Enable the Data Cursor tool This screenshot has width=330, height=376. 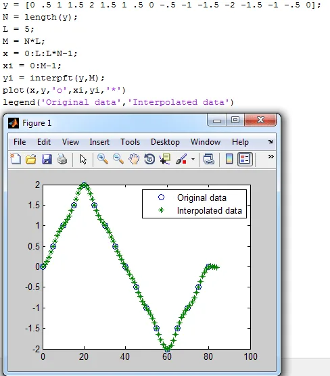click(x=165, y=159)
